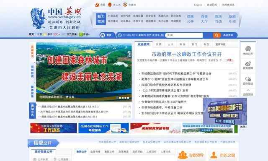Click the 电子地图 sub-navigation link
Viewport: 268px width, 161px height.
click(x=163, y=21)
